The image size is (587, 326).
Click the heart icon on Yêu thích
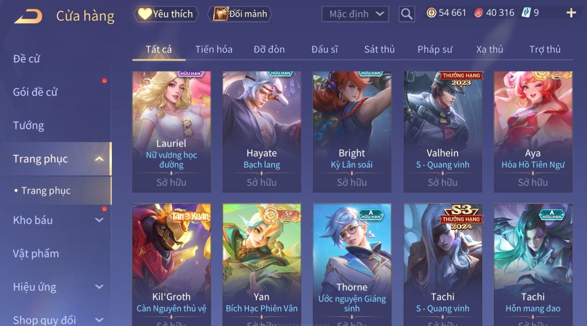click(x=145, y=14)
